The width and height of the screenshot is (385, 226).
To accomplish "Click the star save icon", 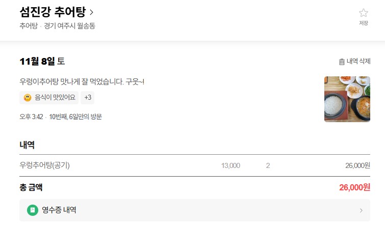I will click(x=363, y=13).
